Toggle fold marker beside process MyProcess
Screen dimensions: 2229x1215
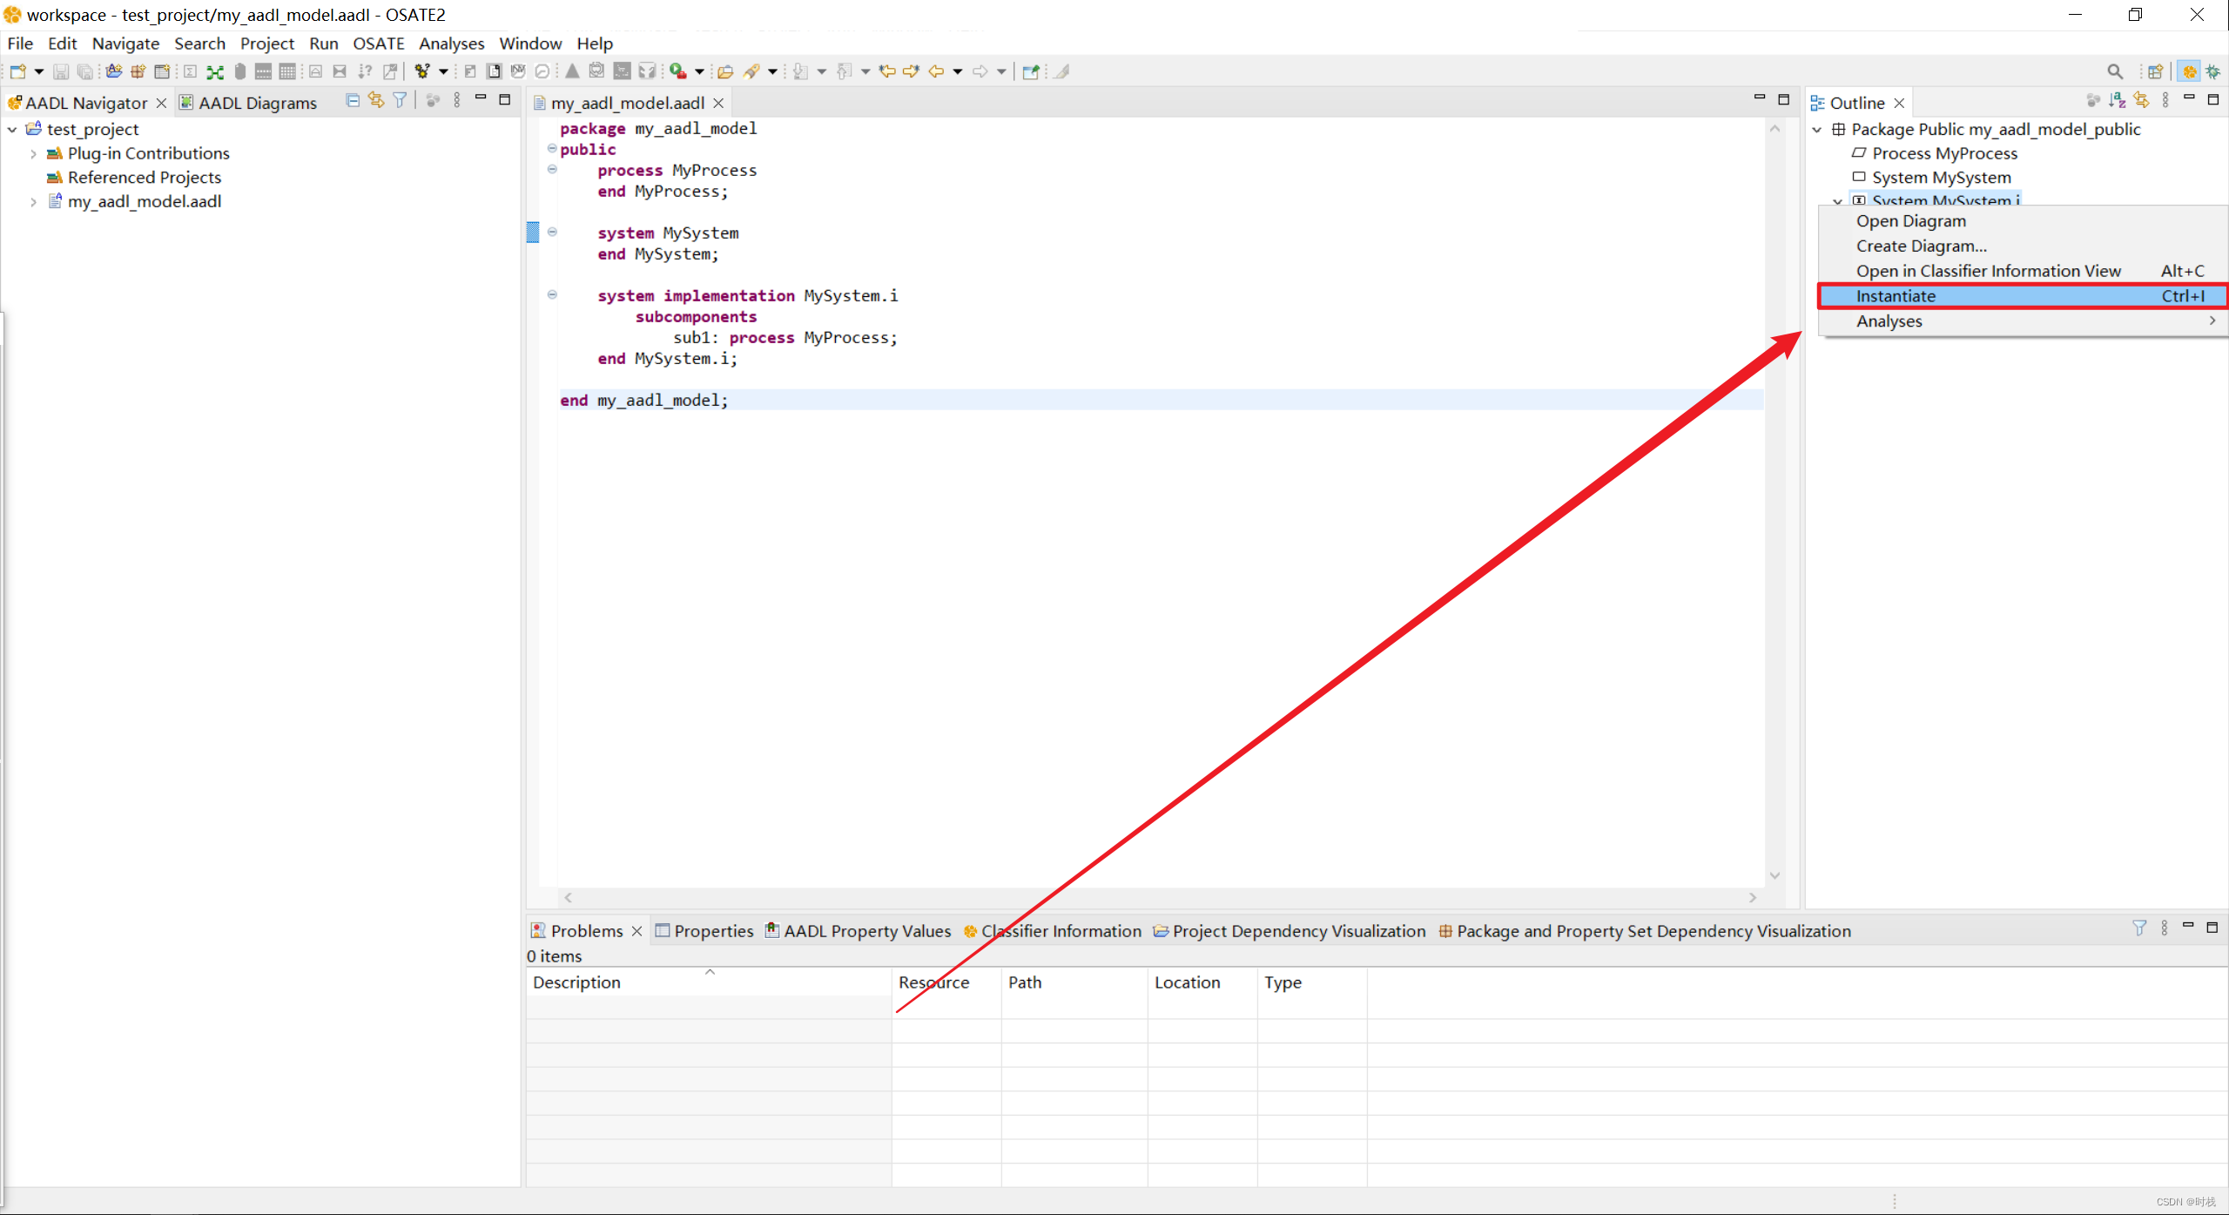point(552,170)
